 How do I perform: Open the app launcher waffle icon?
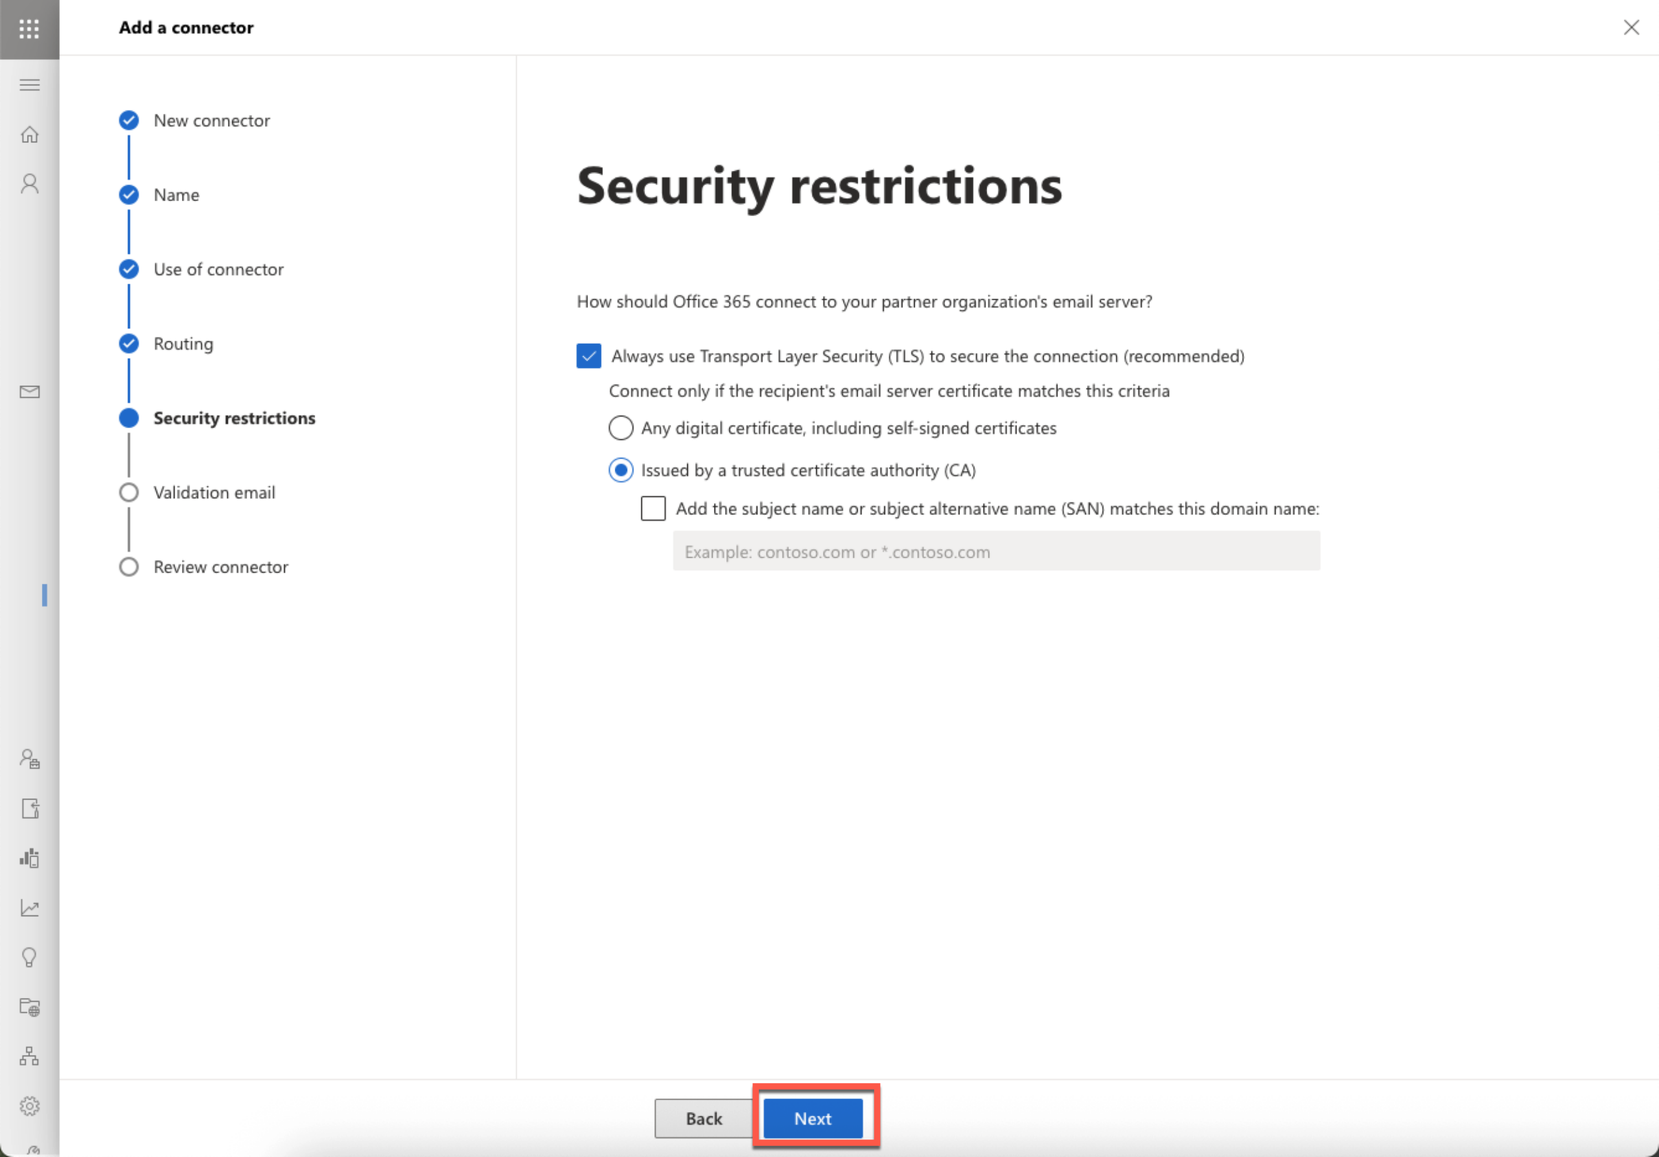point(29,29)
